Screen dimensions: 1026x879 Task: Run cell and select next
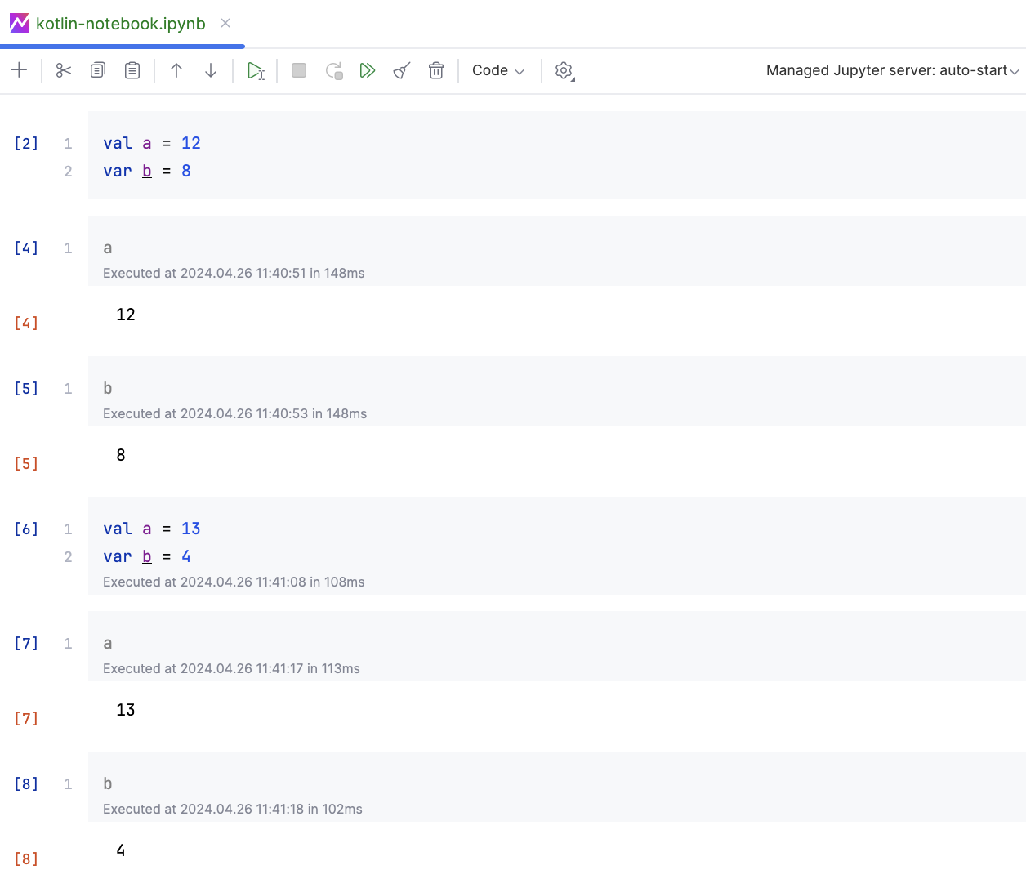coord(256,70)
